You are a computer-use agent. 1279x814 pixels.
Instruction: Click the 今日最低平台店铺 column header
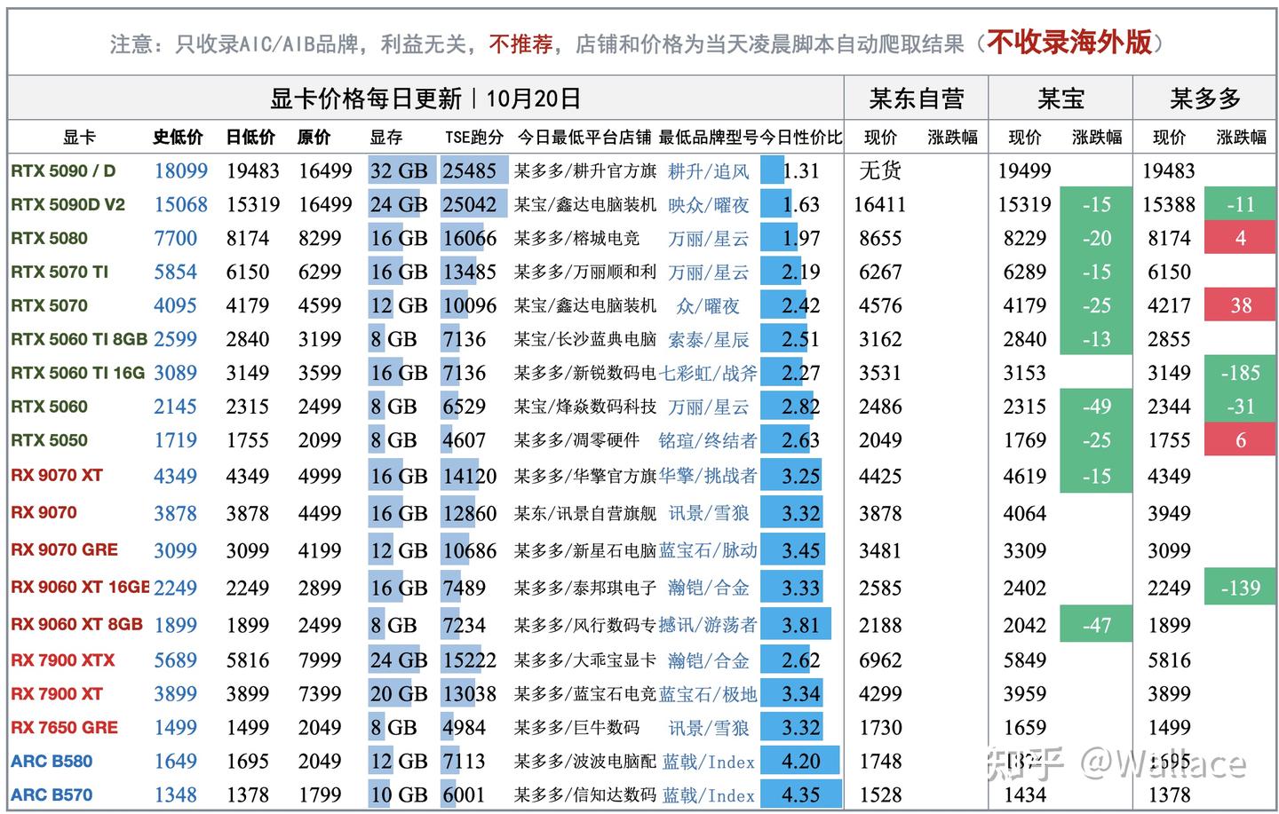(584, 138)
